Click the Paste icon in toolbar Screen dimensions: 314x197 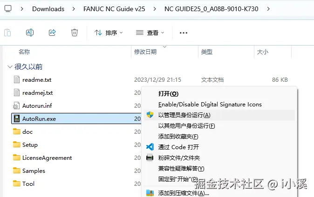(7, 33)
